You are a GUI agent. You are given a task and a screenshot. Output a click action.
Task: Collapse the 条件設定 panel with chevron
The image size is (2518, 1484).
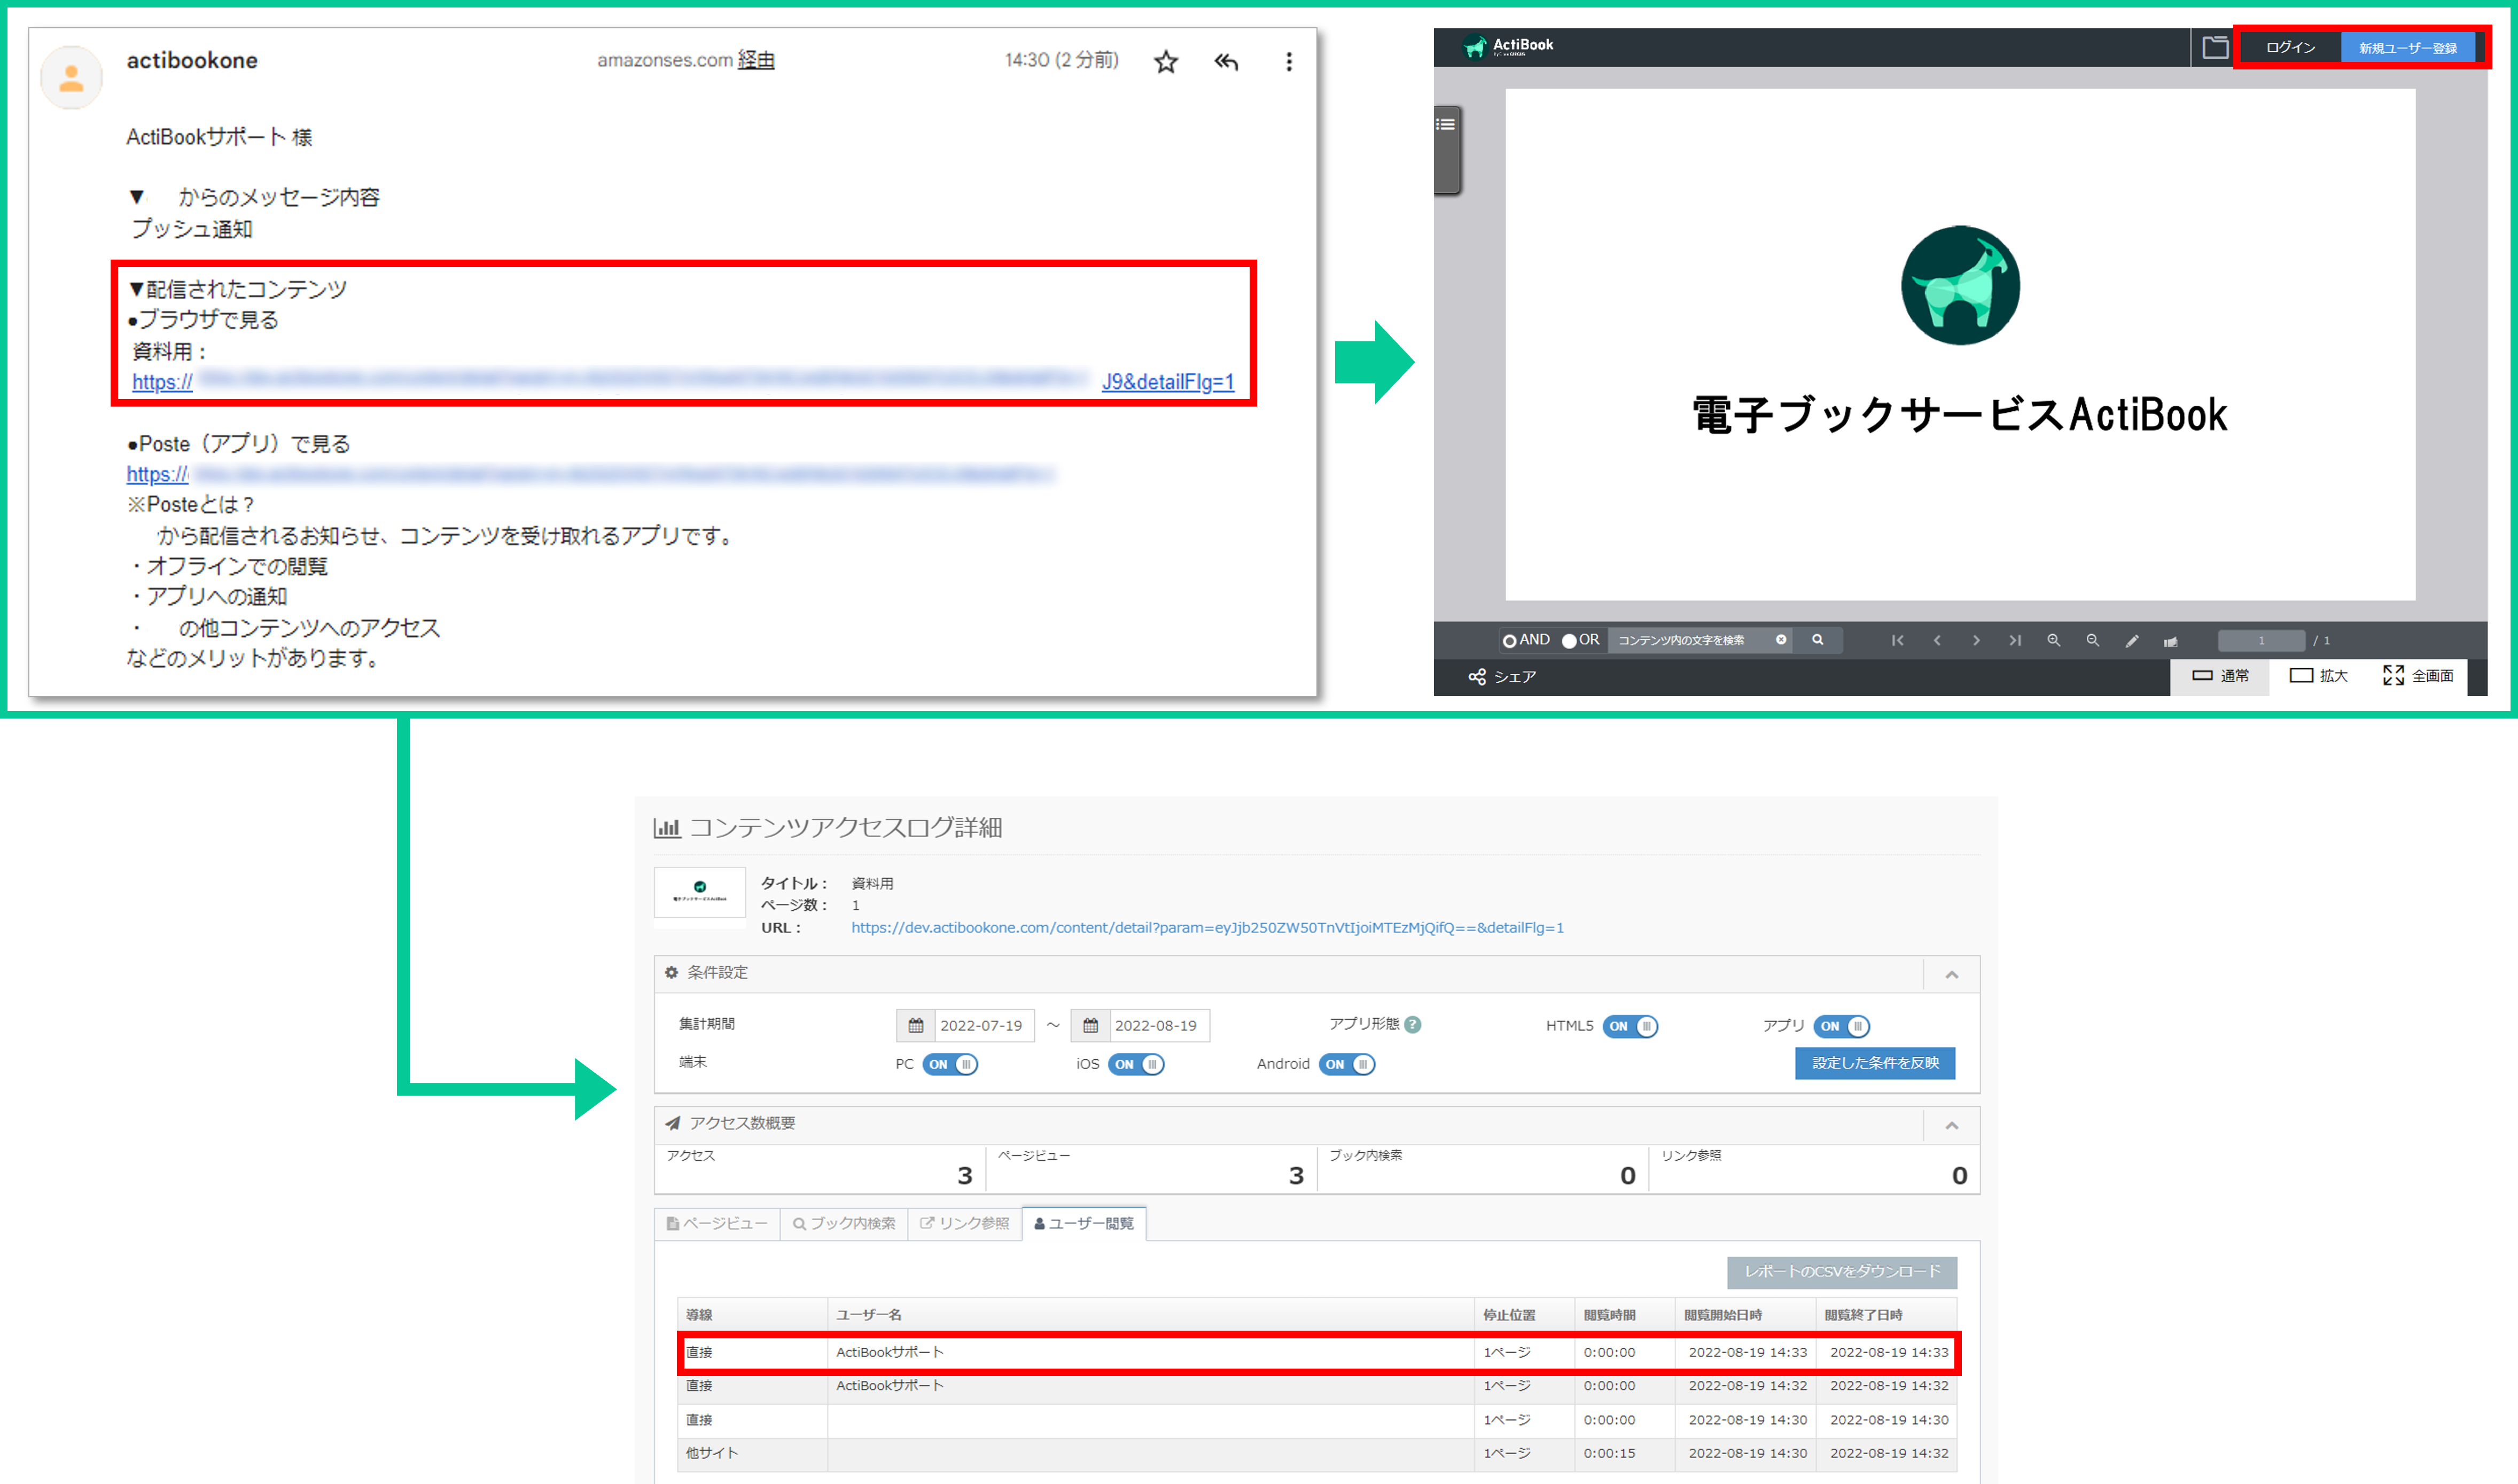pos(1951,974)
